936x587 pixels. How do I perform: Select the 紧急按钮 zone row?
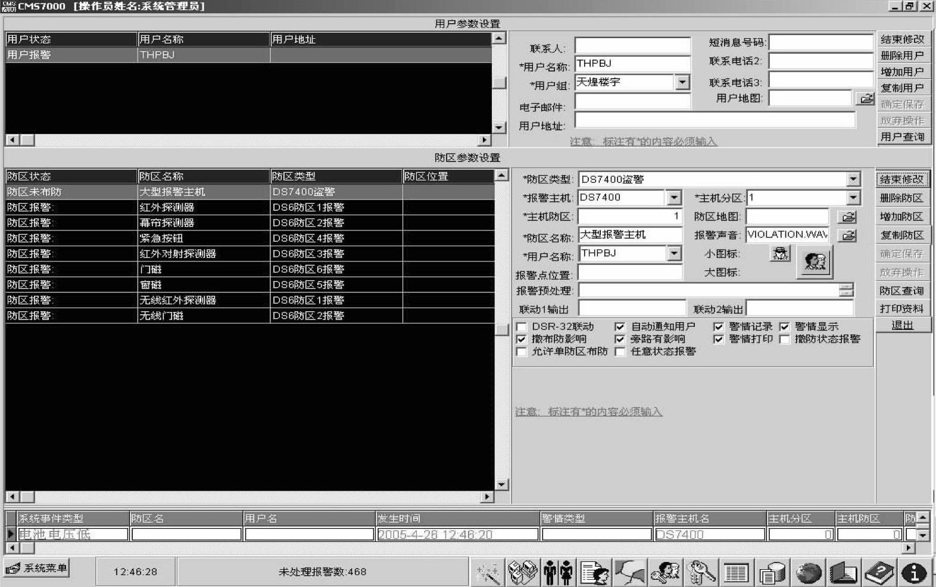[250, 238]
